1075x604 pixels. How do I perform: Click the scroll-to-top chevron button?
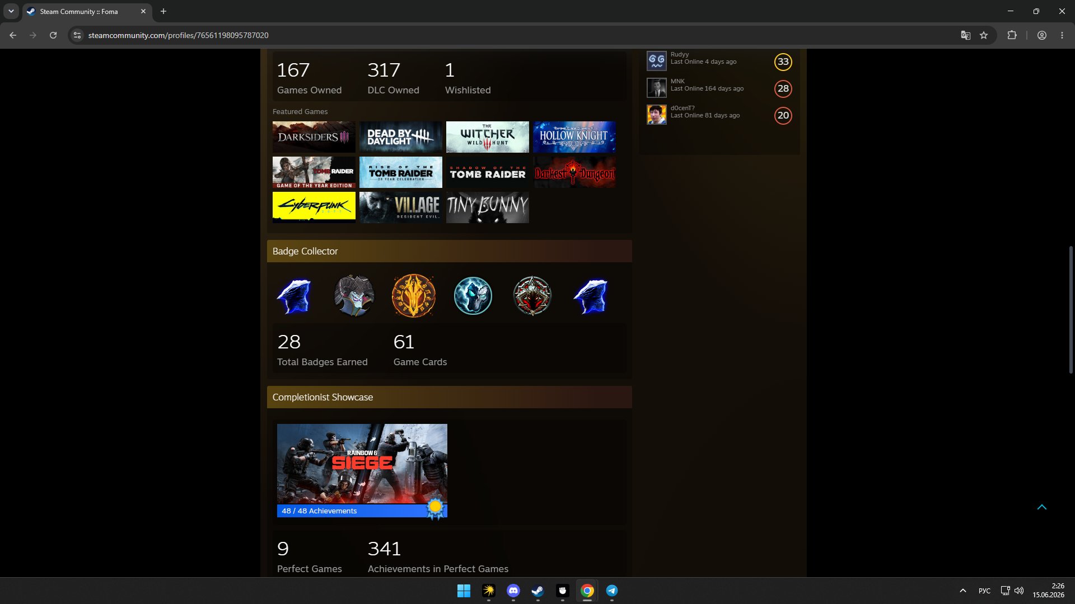[1042, 507]
